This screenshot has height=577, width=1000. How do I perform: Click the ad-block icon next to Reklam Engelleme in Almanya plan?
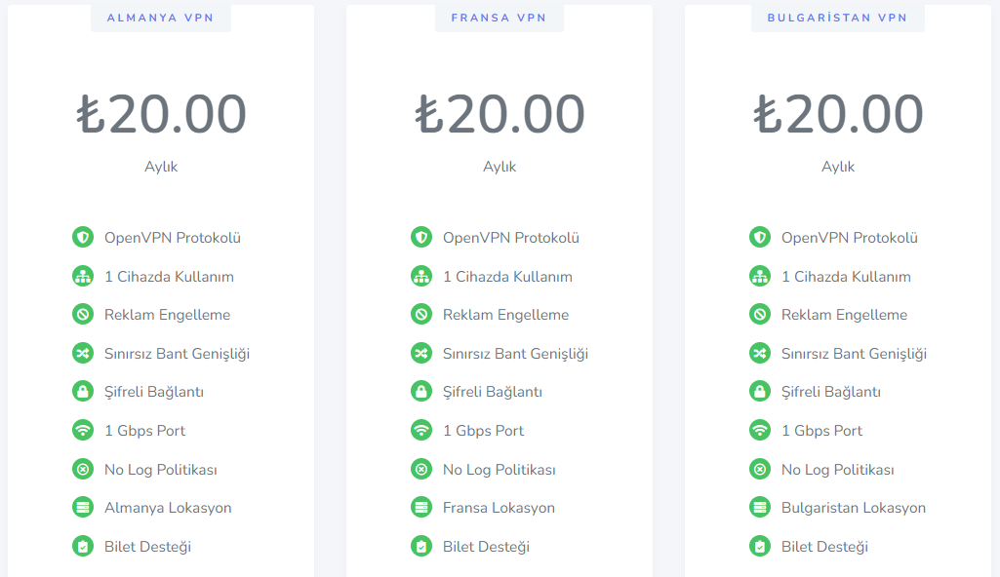[83, 315]
